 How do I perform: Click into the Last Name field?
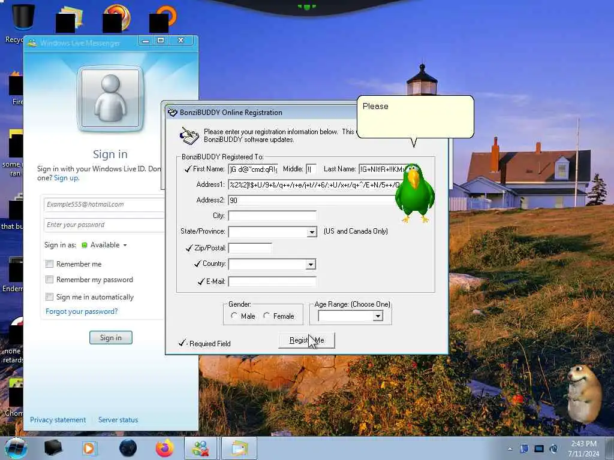[x=382, y=169]
